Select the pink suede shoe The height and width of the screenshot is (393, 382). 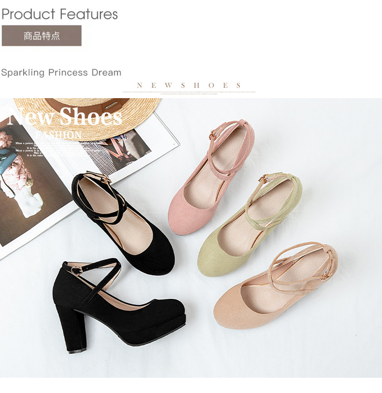211,177
